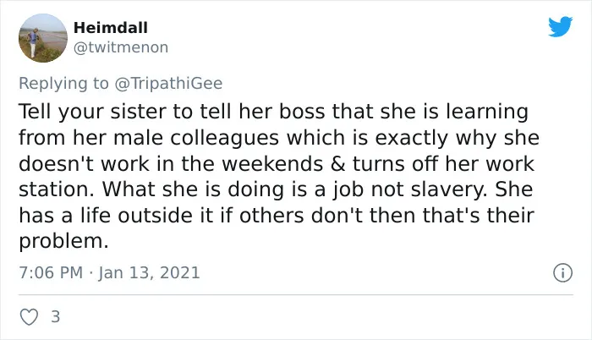Open the @TripathiGee mention
This screenshot has width=592, height=340.
[168, 83]
